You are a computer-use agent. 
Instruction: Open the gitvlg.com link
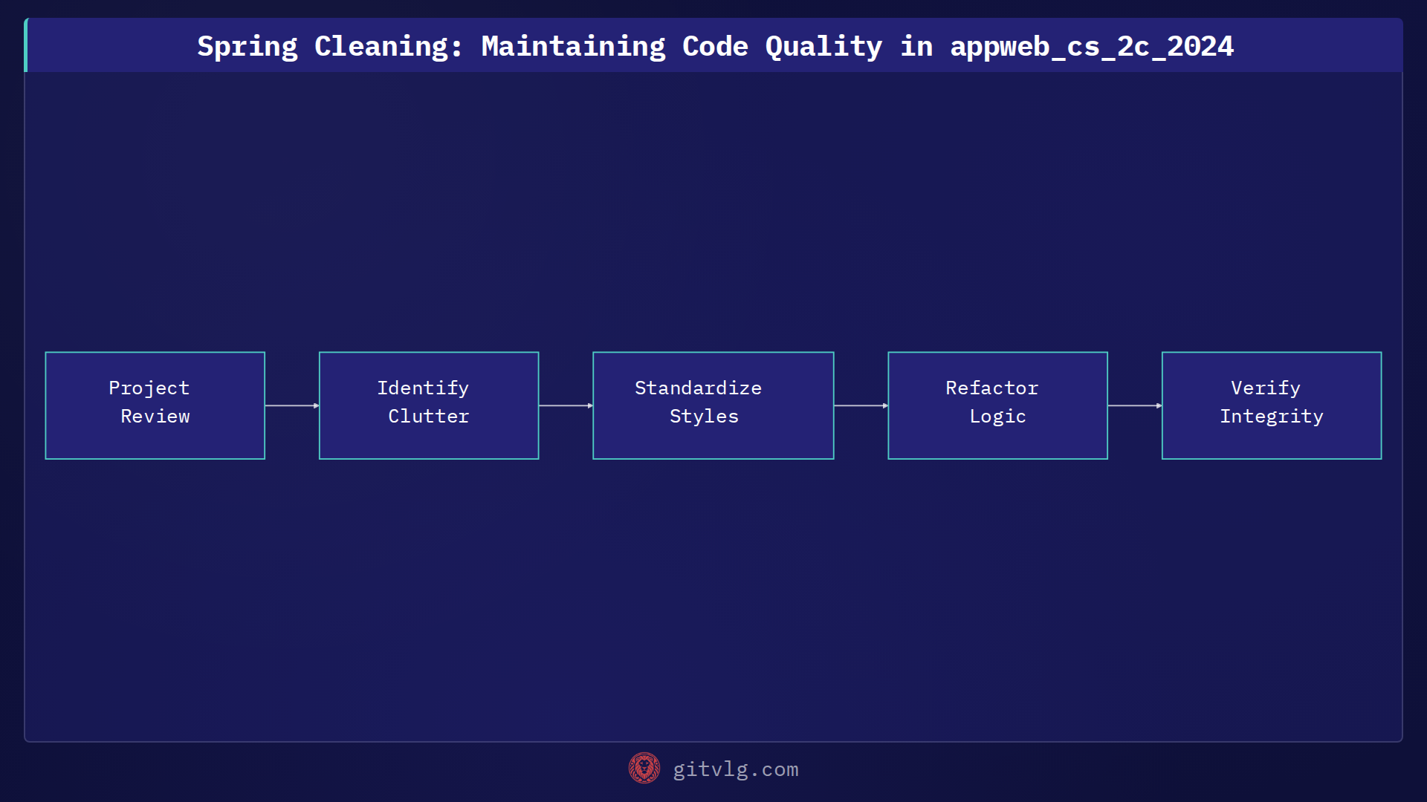pyautogui.click(x=735, y=769)
